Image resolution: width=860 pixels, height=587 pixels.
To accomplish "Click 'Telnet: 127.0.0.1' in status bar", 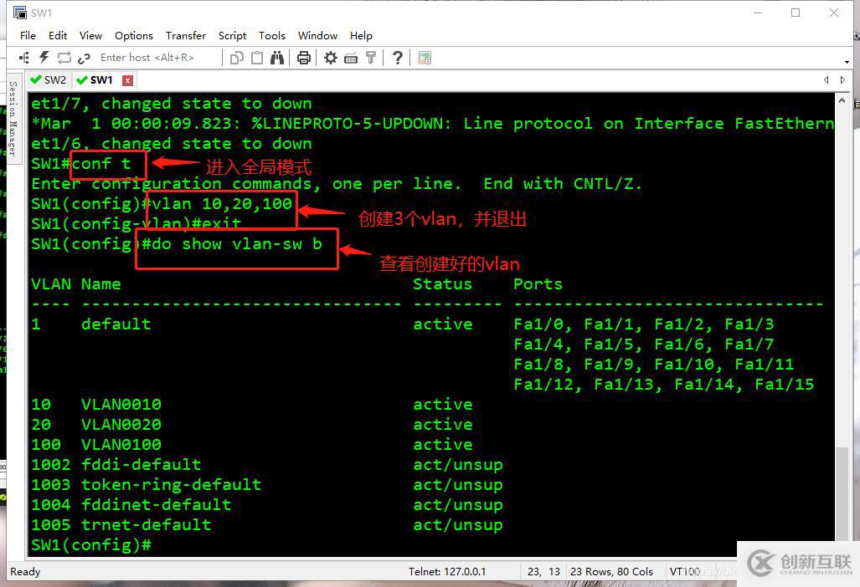I will point(447,572).
